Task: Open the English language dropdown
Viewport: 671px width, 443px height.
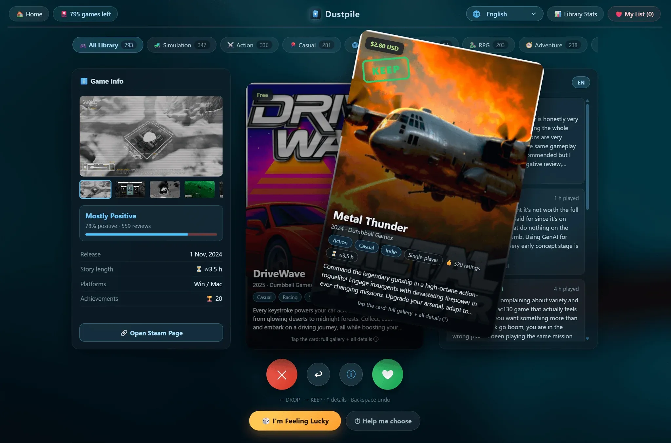Action: 505,14
